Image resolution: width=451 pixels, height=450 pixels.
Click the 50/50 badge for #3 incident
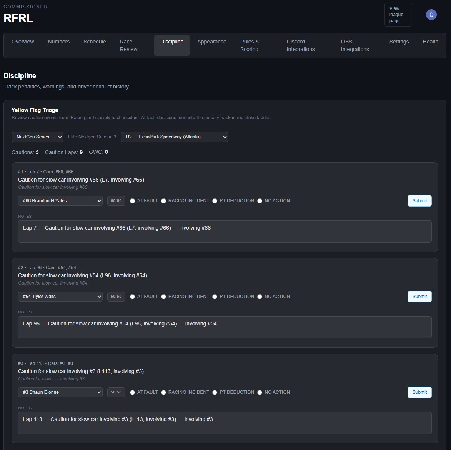coord(116,392)
